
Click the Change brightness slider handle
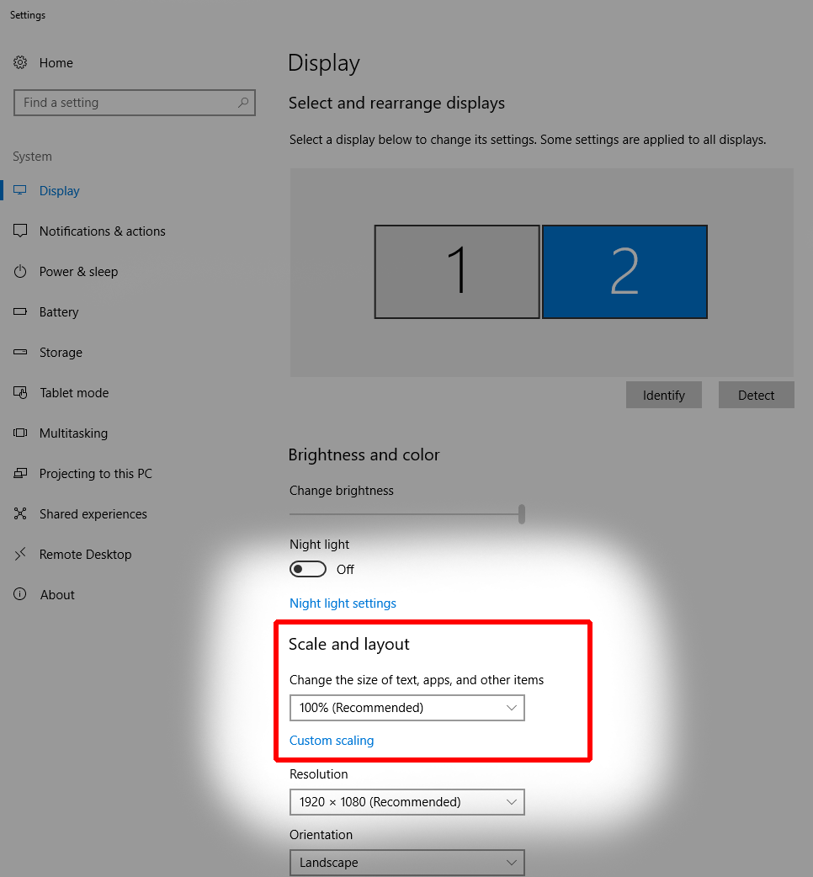[x=522, y=513]
